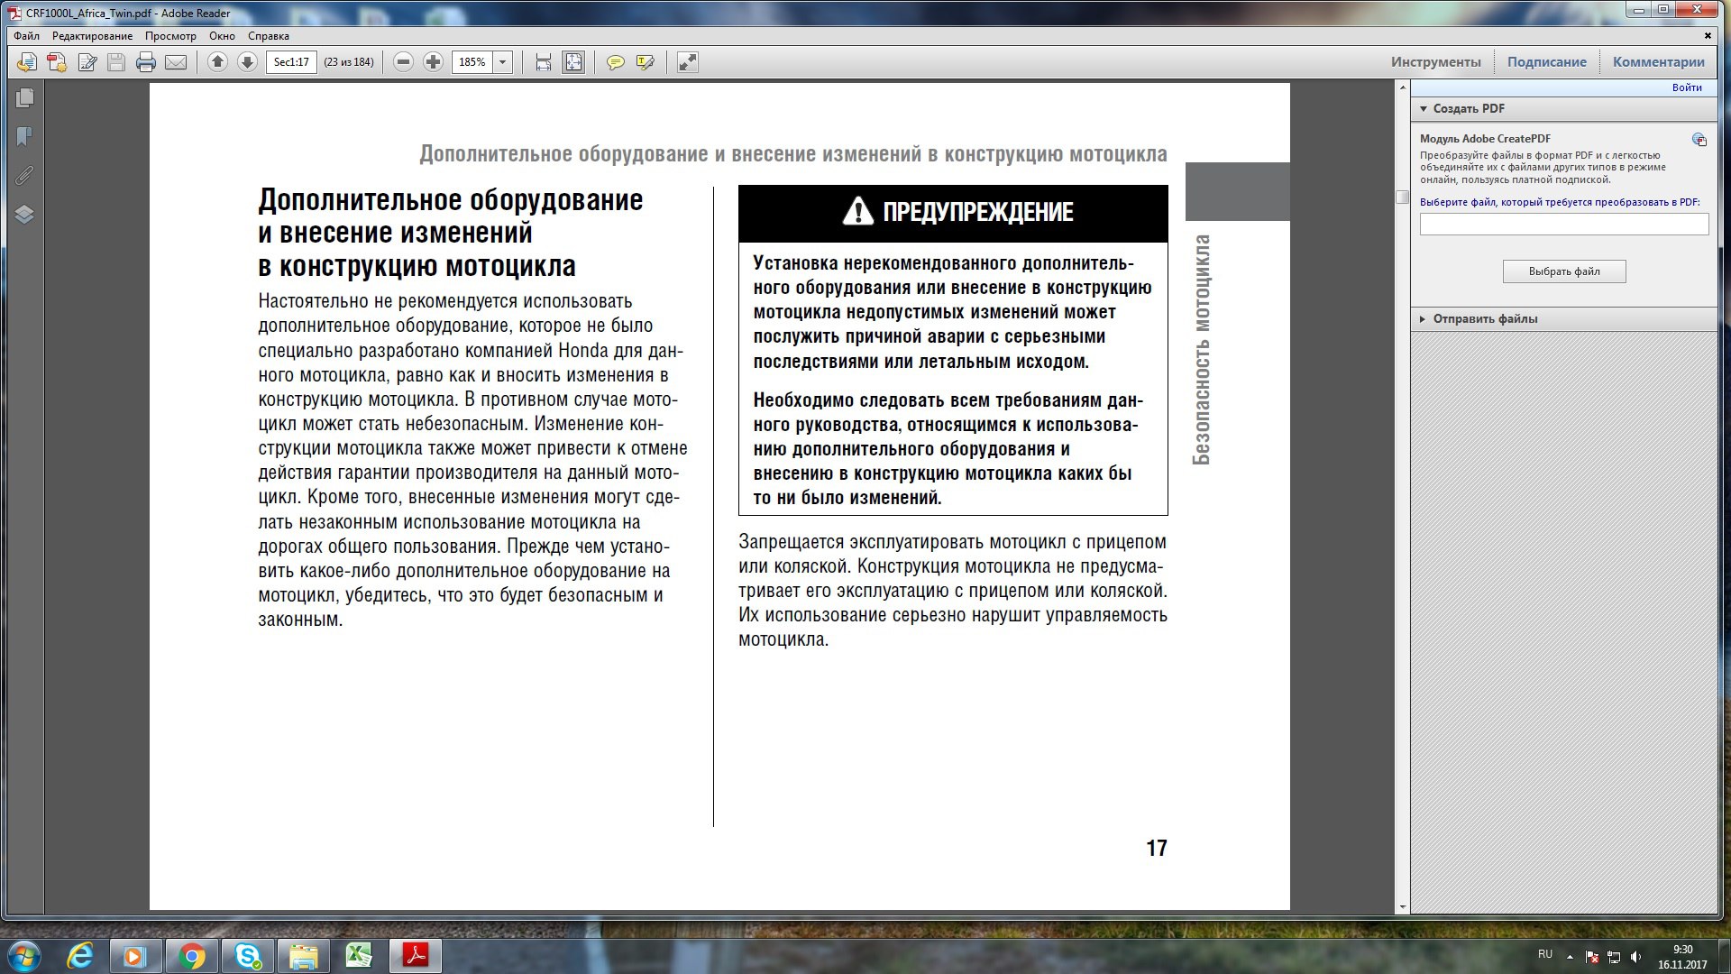
Task: Click the Add sticky note icon
Action: pos(616,62)
